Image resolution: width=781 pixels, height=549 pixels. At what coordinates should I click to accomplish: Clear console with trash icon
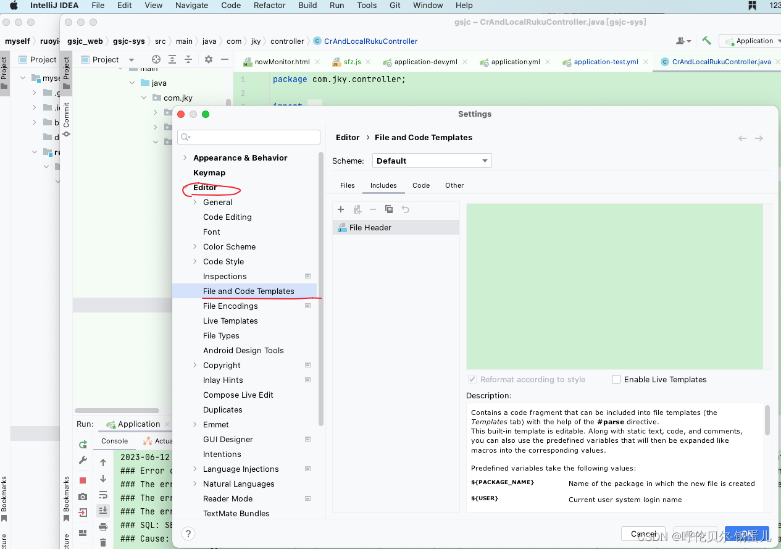pos(103,543)
